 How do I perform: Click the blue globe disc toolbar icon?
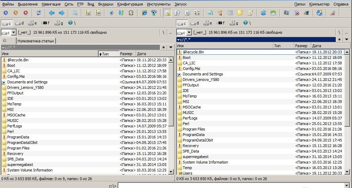pos(320,13)
